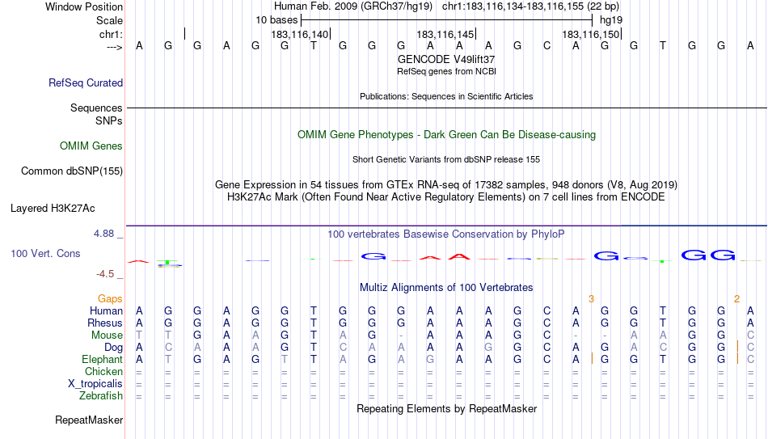Select the X_tropicalis alignment row label
Screen dimensions: 768x439
click(95, 384)
